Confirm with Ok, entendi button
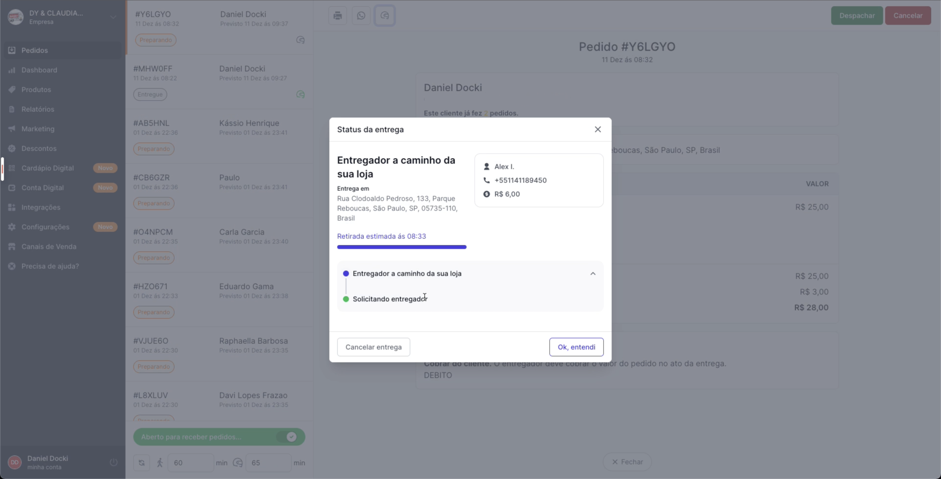941x479 pixels. coord(576,347)
